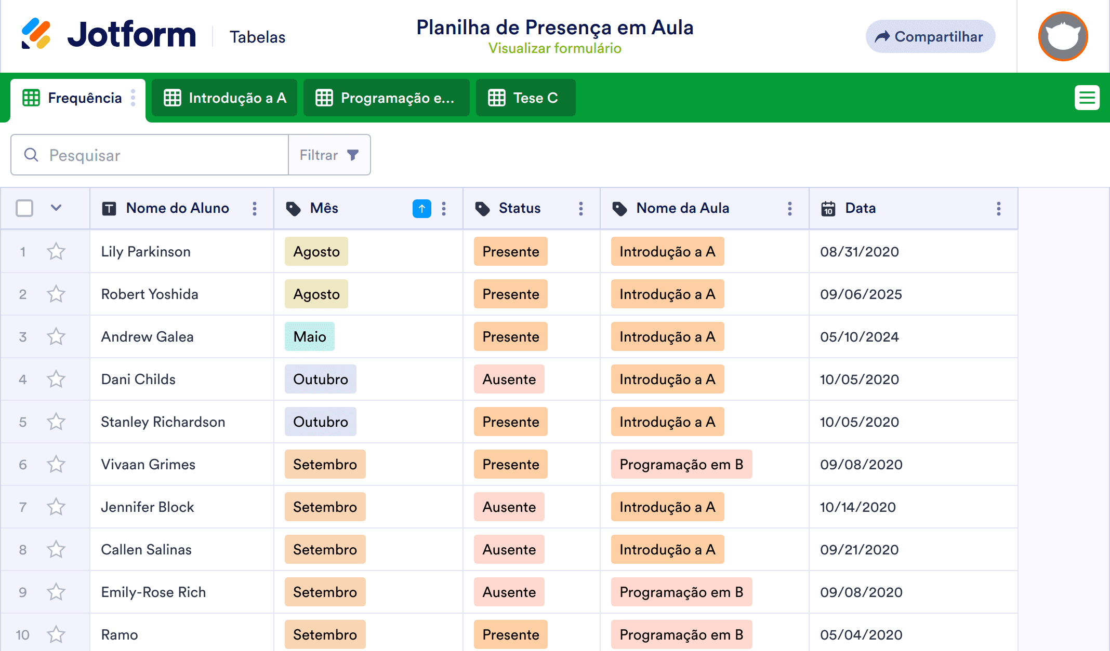
Task: Click the user avatar in top right corner
Action: tap(1062, 36)
